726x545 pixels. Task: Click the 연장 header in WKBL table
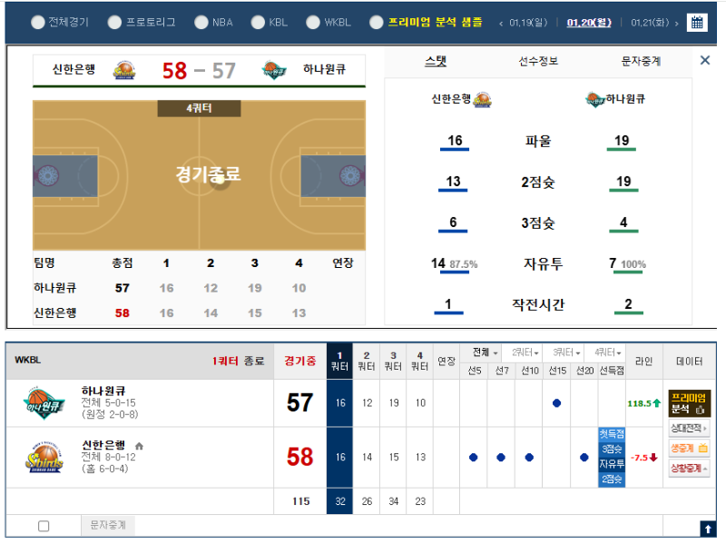point(446,362)
